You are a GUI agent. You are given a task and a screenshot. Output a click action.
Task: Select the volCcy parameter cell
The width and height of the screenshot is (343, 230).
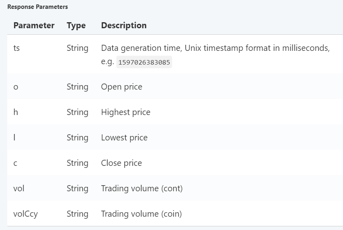[25, 214]
